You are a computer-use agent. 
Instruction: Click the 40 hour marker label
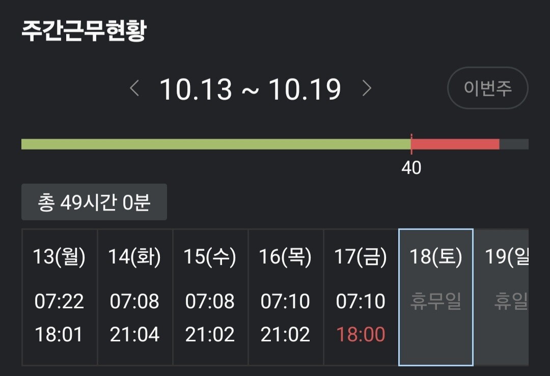(x=411, y=167)
